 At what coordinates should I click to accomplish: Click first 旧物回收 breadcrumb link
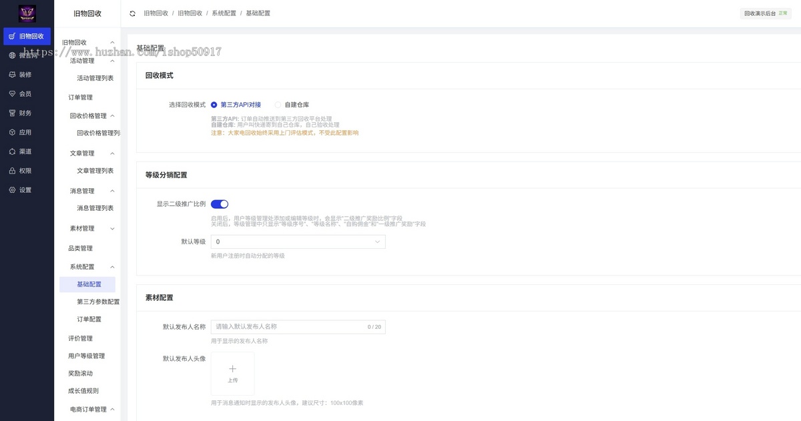click(x=156, y=13)
